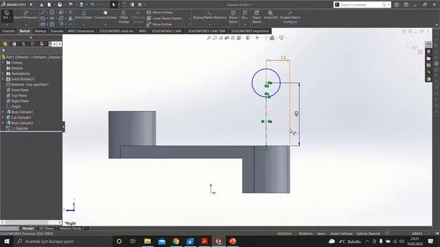The width and height of the screenshot is (440, 247).
Task: Select the Spline sketch tool
Action: [61, 12]
